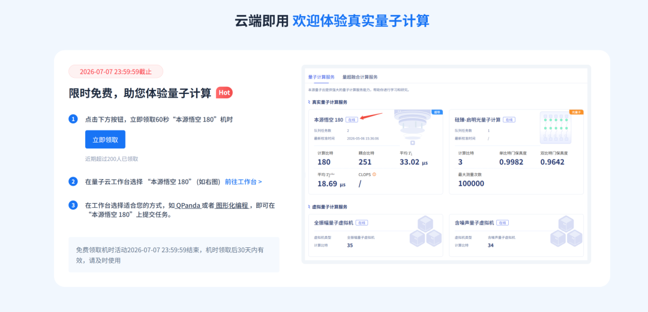This screenshot has width=648, height=312.
Task: Click the notice about 机时领取后30天内有效
Action: tap(174, 255)
